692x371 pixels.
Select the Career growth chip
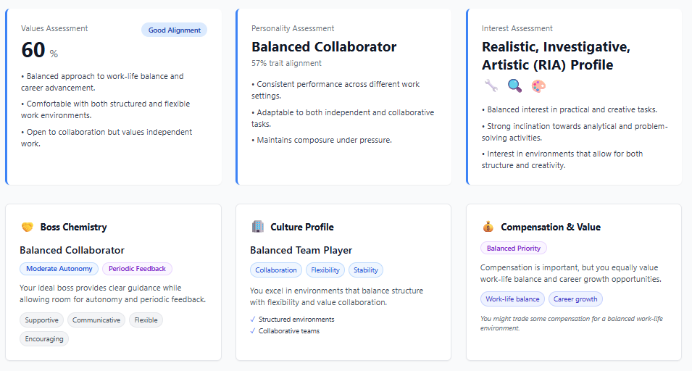575,299
